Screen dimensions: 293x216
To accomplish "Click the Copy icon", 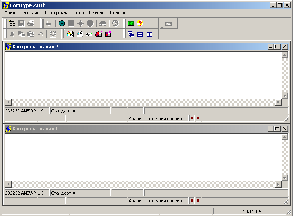I will (22, 34).
